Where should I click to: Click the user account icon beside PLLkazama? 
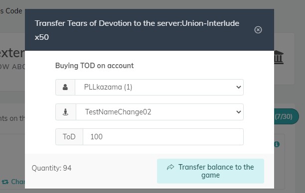coord(65,87)
